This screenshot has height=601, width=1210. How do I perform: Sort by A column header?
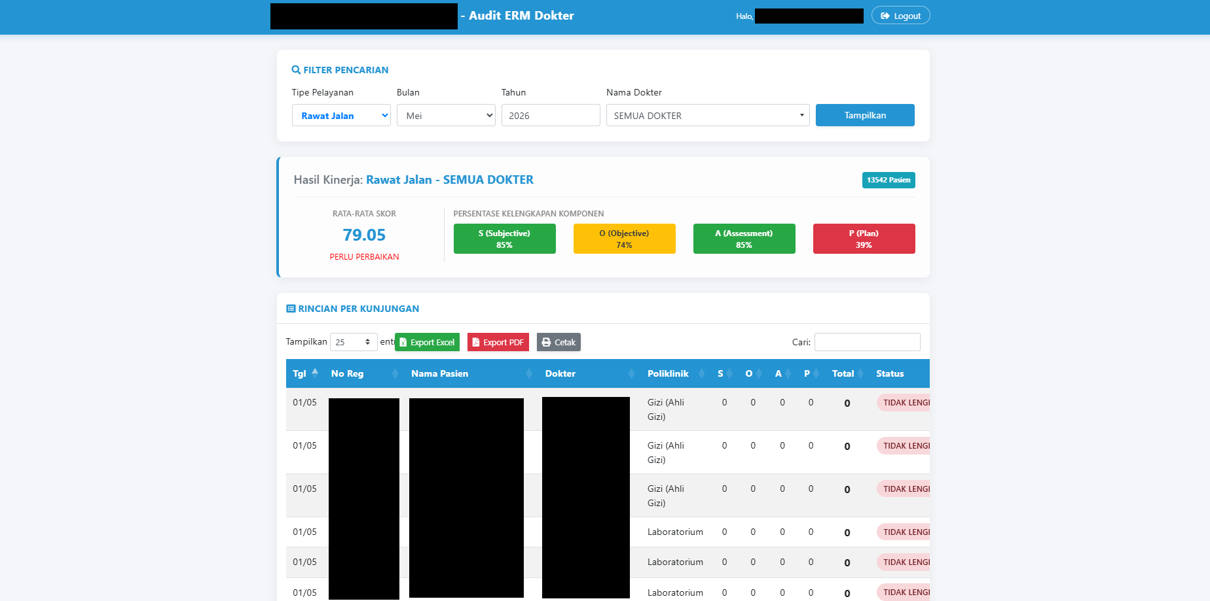point(783,373)
